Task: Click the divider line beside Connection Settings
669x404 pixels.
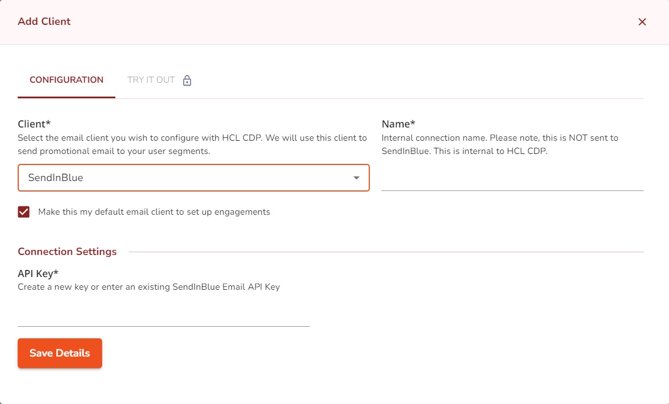Action: coord(386,252)
